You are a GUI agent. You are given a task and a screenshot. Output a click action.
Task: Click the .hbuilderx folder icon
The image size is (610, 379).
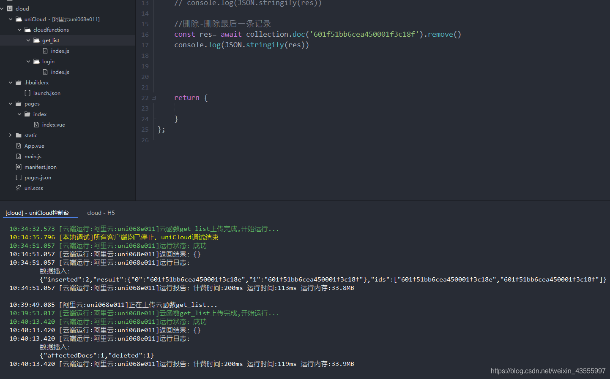pyautogui.click(x=19, y=82)
